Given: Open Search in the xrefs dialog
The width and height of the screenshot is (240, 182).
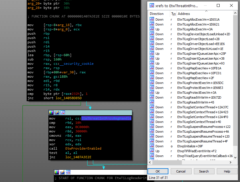Looking at the screenshot, I should 204,171.
